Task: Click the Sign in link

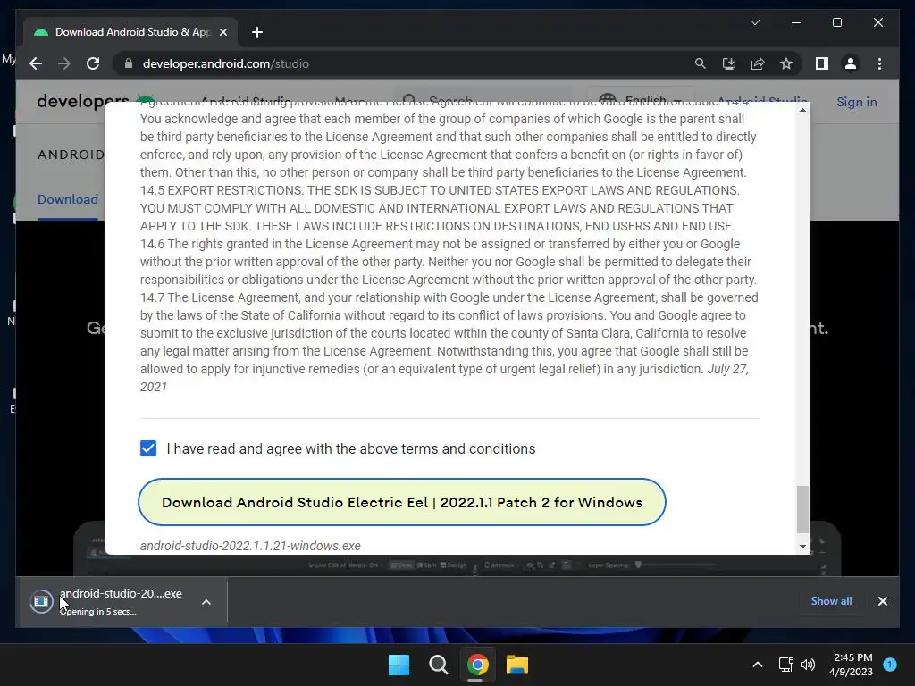Action: pos(856,102)
